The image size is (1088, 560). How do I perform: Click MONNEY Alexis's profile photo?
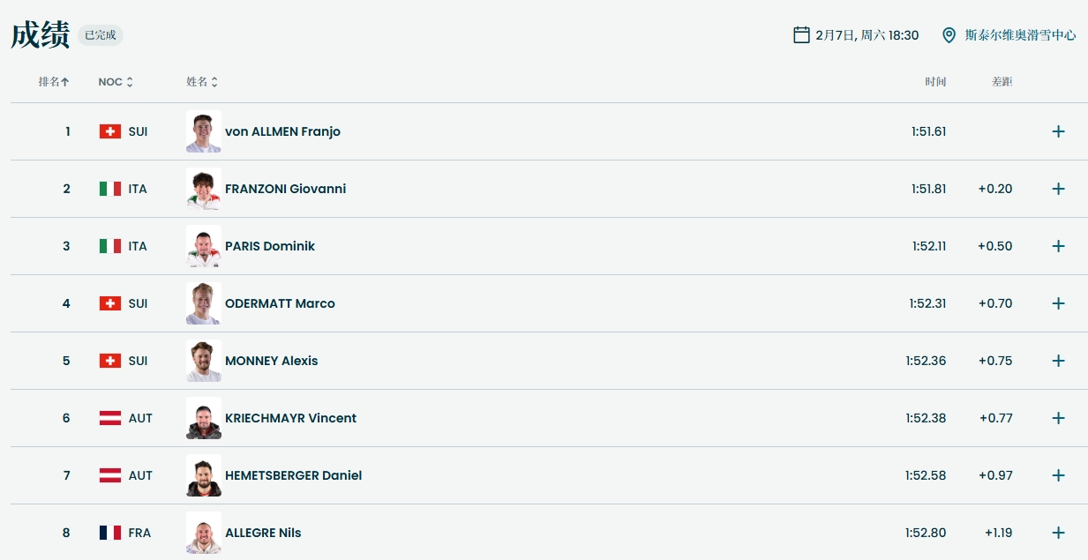click(204, 361)
